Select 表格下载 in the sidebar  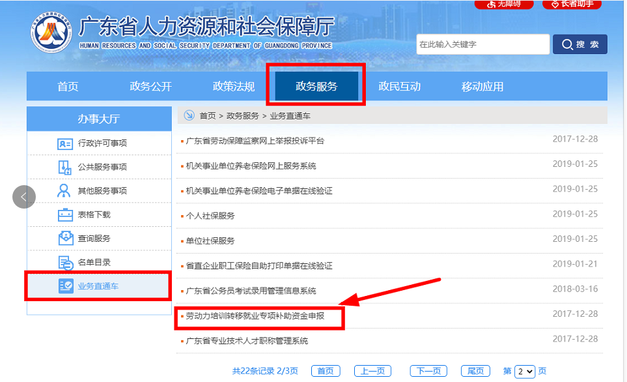[99, 214]
